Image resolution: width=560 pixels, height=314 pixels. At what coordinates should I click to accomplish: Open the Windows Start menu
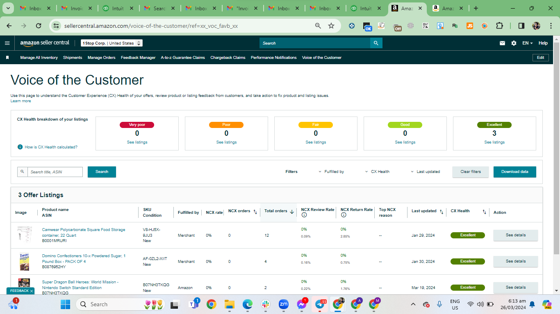point(66,304)
